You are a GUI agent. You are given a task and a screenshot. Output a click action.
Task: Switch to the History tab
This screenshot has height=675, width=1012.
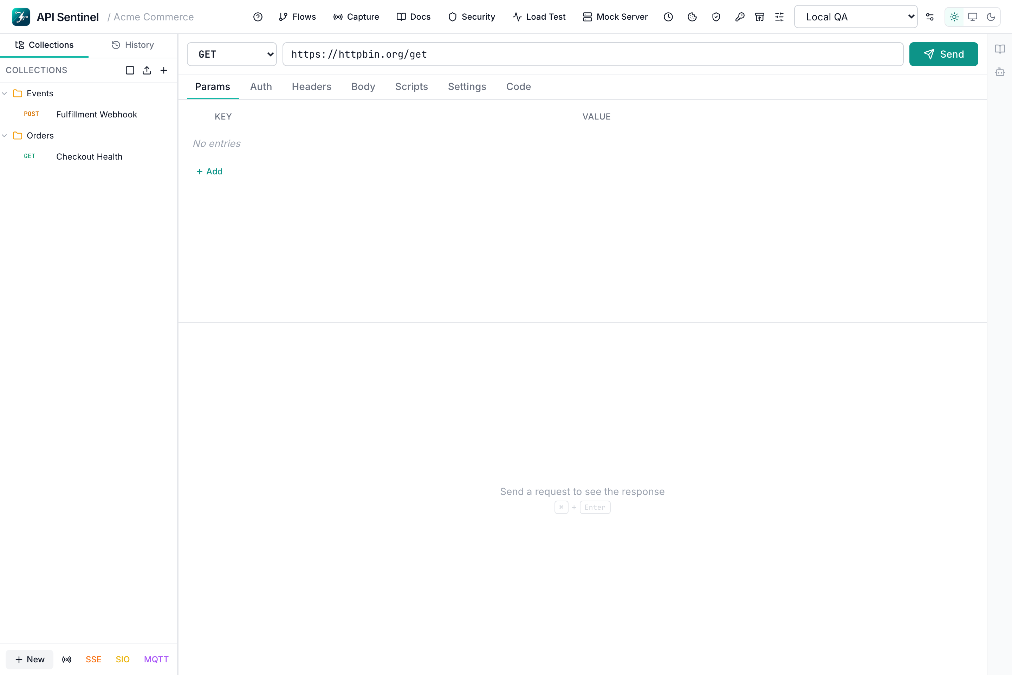[x=133, y=45]
